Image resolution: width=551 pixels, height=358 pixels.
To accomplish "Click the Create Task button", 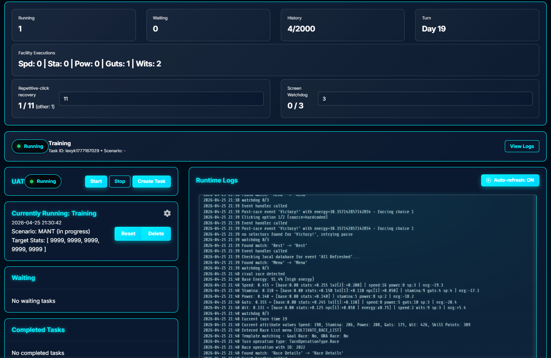I will tap(151, 181).
